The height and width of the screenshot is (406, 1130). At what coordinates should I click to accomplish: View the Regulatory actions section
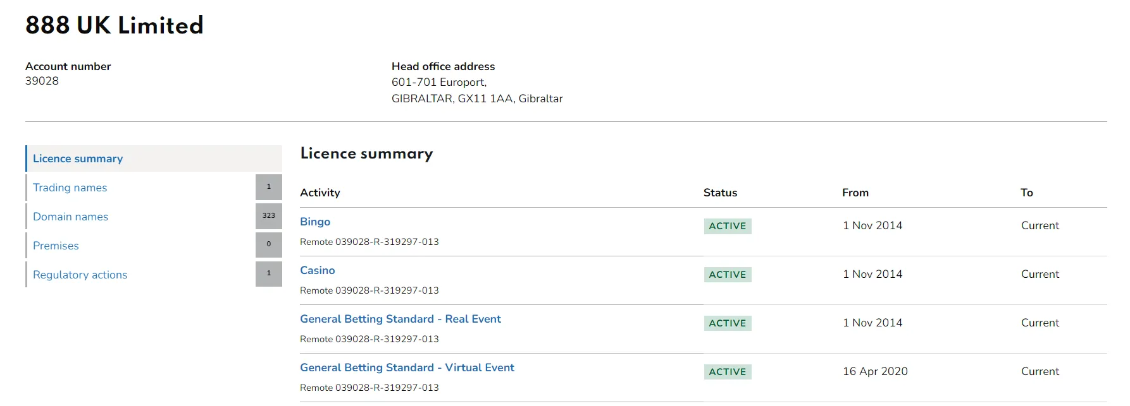coord(80,275)
